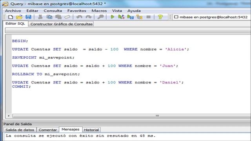Image resolution: width=251 pixels, height=141 pixels.
Task: Open a SQL file with folder icon
Action: 19,17
